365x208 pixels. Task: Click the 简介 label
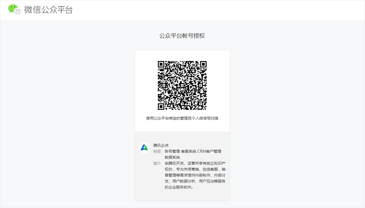pyautogui.click(x=157, y=163)
